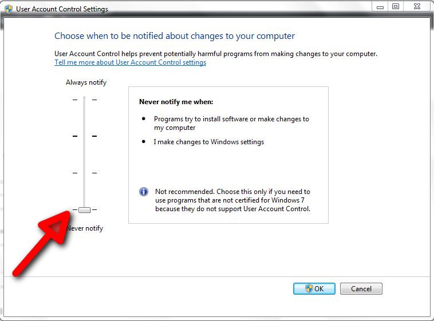The height and width of the screenshot is (321, 434).
Task: Click the 'User Account Control helps prevent' description
Action: (216, 54)
